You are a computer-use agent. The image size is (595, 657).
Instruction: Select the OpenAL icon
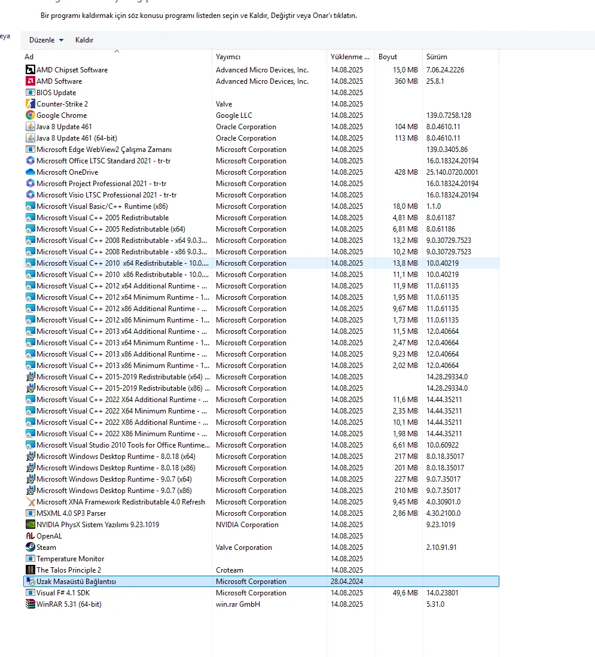30,536
